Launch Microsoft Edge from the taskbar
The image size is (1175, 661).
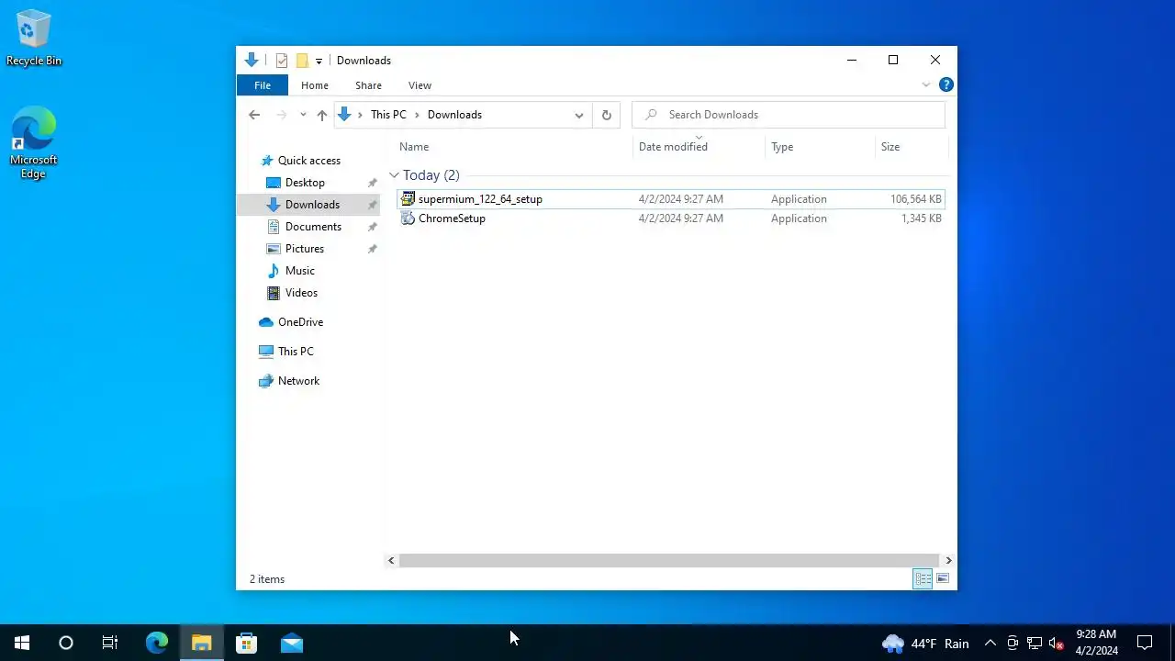pos(157,643)
